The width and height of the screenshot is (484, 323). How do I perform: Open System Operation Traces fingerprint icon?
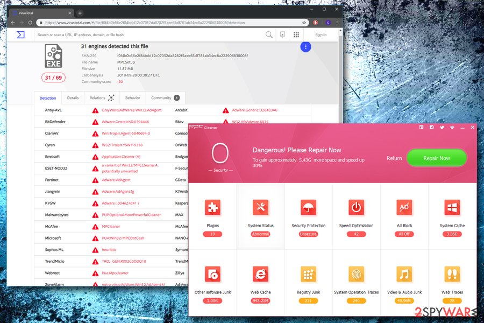click(x=356, y=274)
